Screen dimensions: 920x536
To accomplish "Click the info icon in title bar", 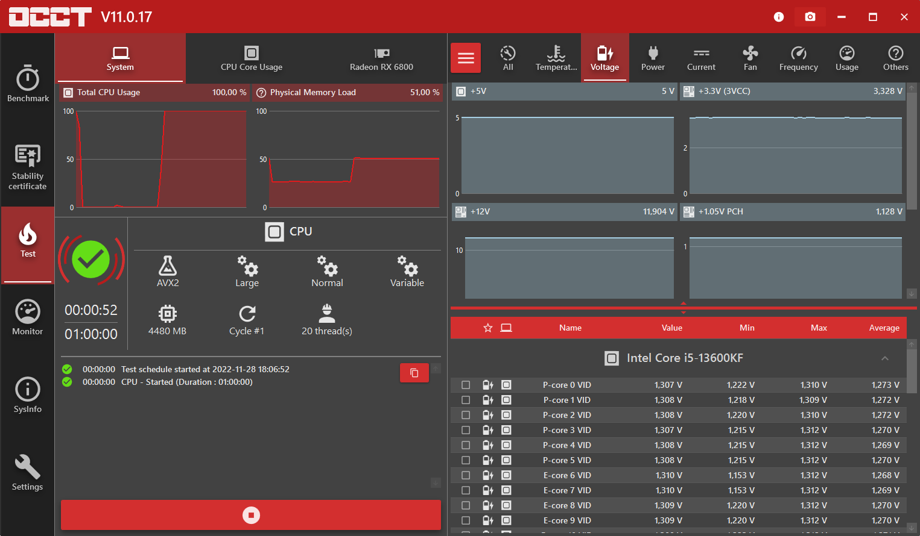I will [x=779, y=17].
